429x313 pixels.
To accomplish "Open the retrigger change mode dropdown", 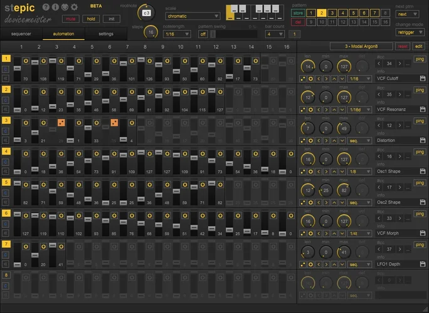I will (x=410, y=32).
